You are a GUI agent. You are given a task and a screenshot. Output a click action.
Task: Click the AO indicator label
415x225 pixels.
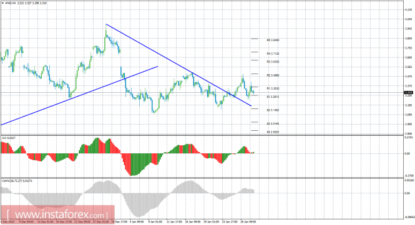pos(9,138)
